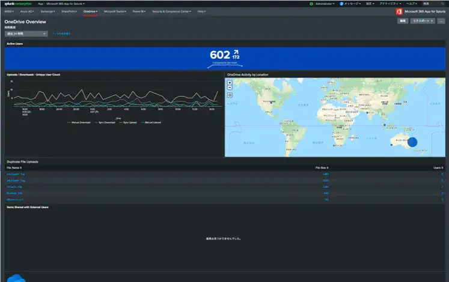This screenshot has height=282, width=449.
Task: Toggle Manual Upload legend series
Action: click(x=151, y=122)
